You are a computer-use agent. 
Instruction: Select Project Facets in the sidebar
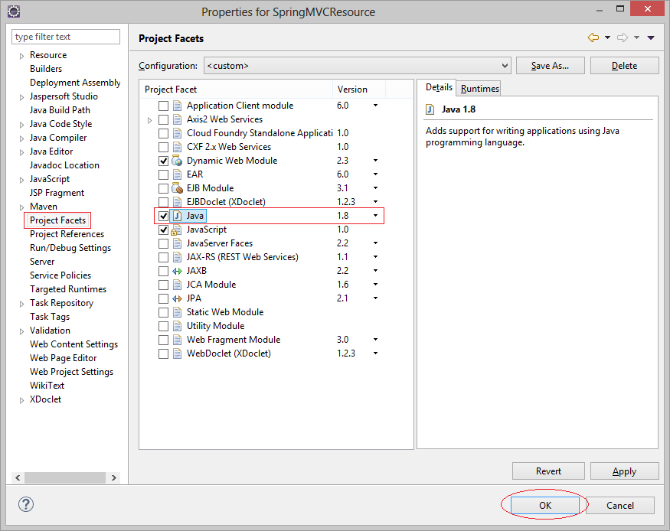coord(57,220)
